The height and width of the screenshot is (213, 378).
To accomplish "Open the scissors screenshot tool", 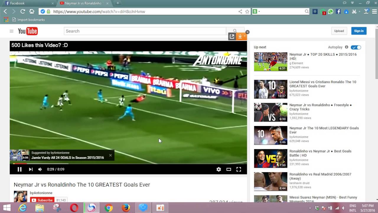I will 354,12.
